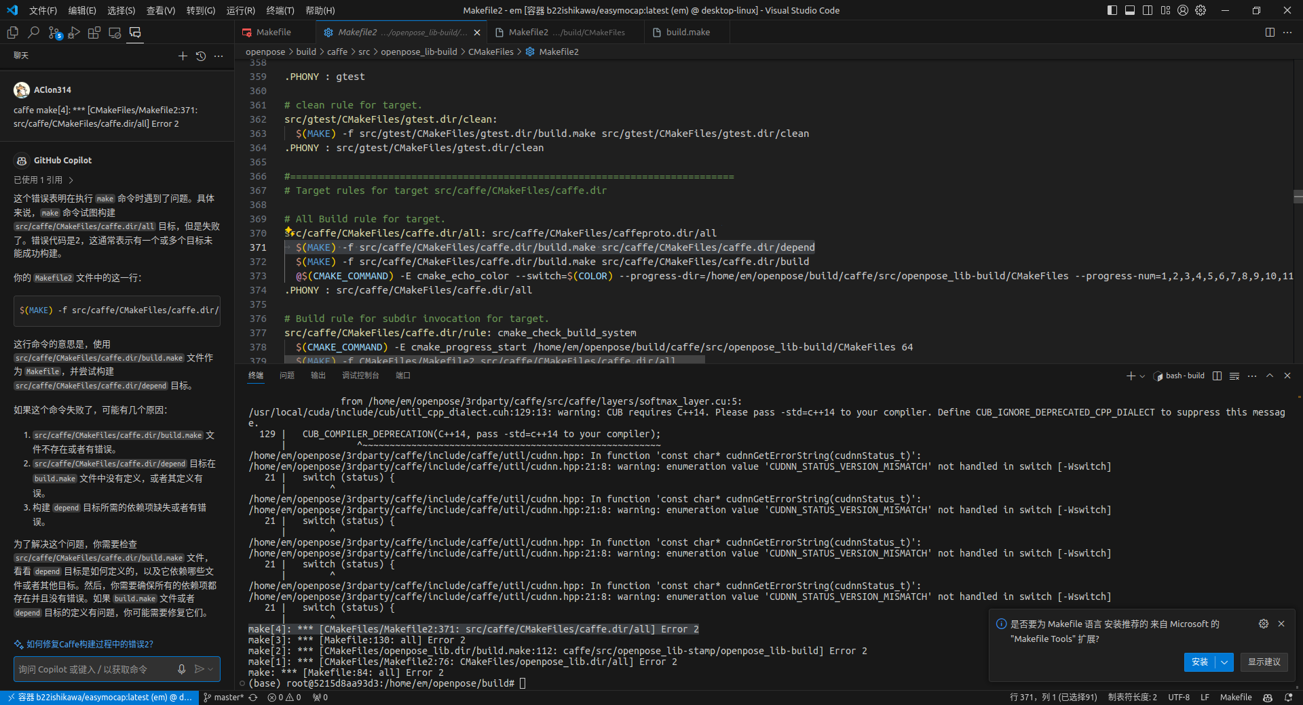The width and height of the screenshot is (1303, 705).
Task: Start a new chat with plus icon
Action: click(x=183, y=56)
